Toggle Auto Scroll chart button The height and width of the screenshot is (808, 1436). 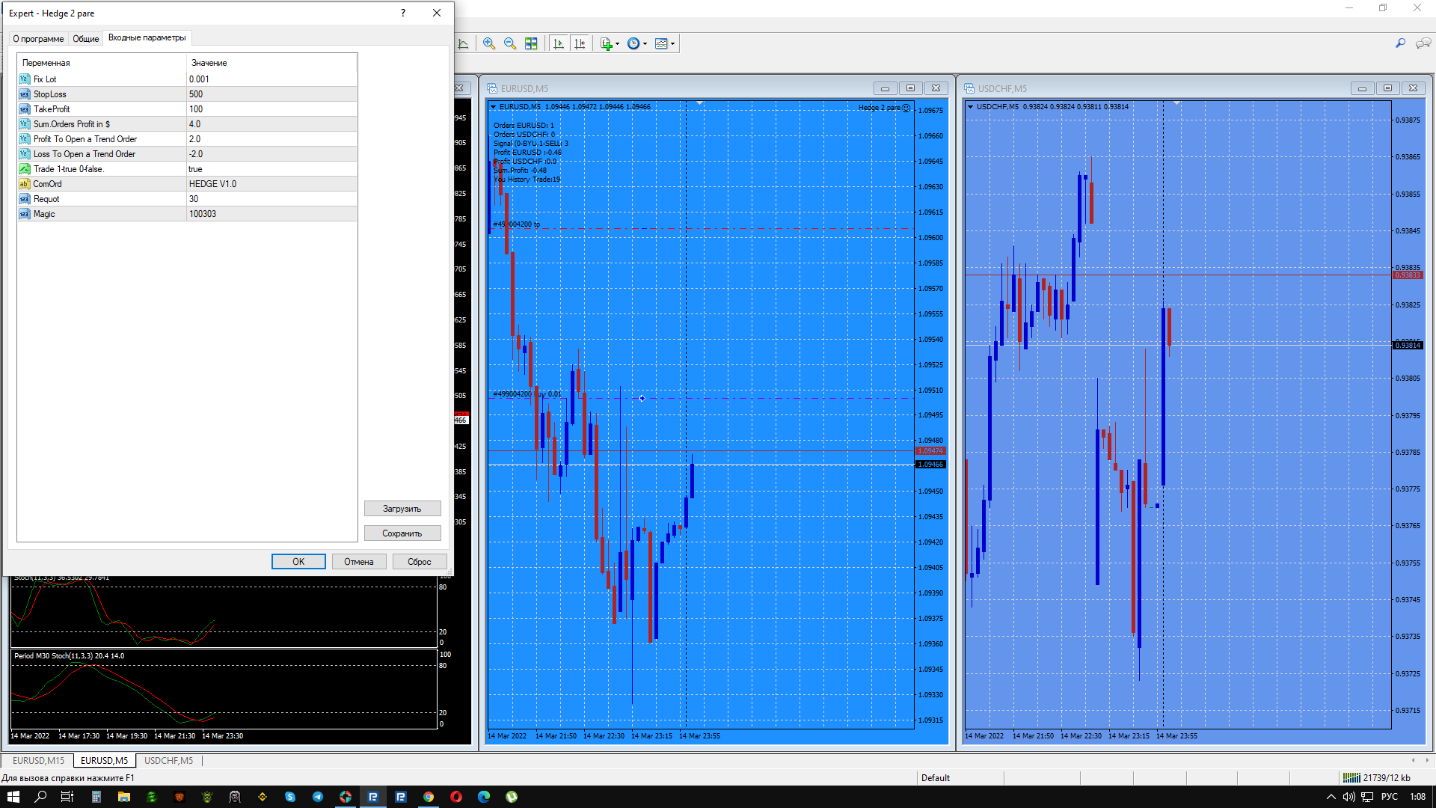(x=559, y=43)
